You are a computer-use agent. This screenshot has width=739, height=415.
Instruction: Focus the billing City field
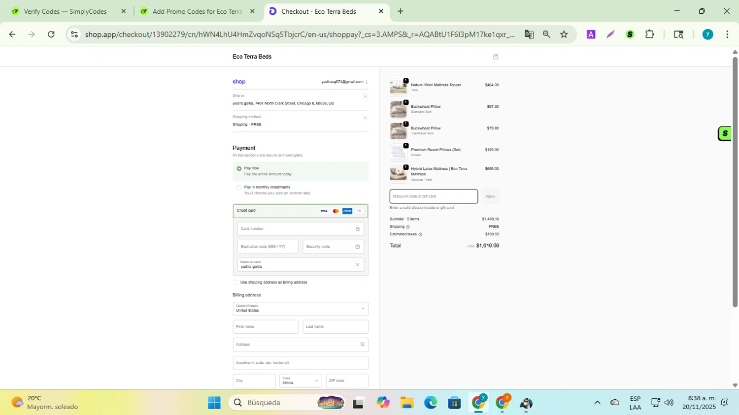[x=254, y=381]
